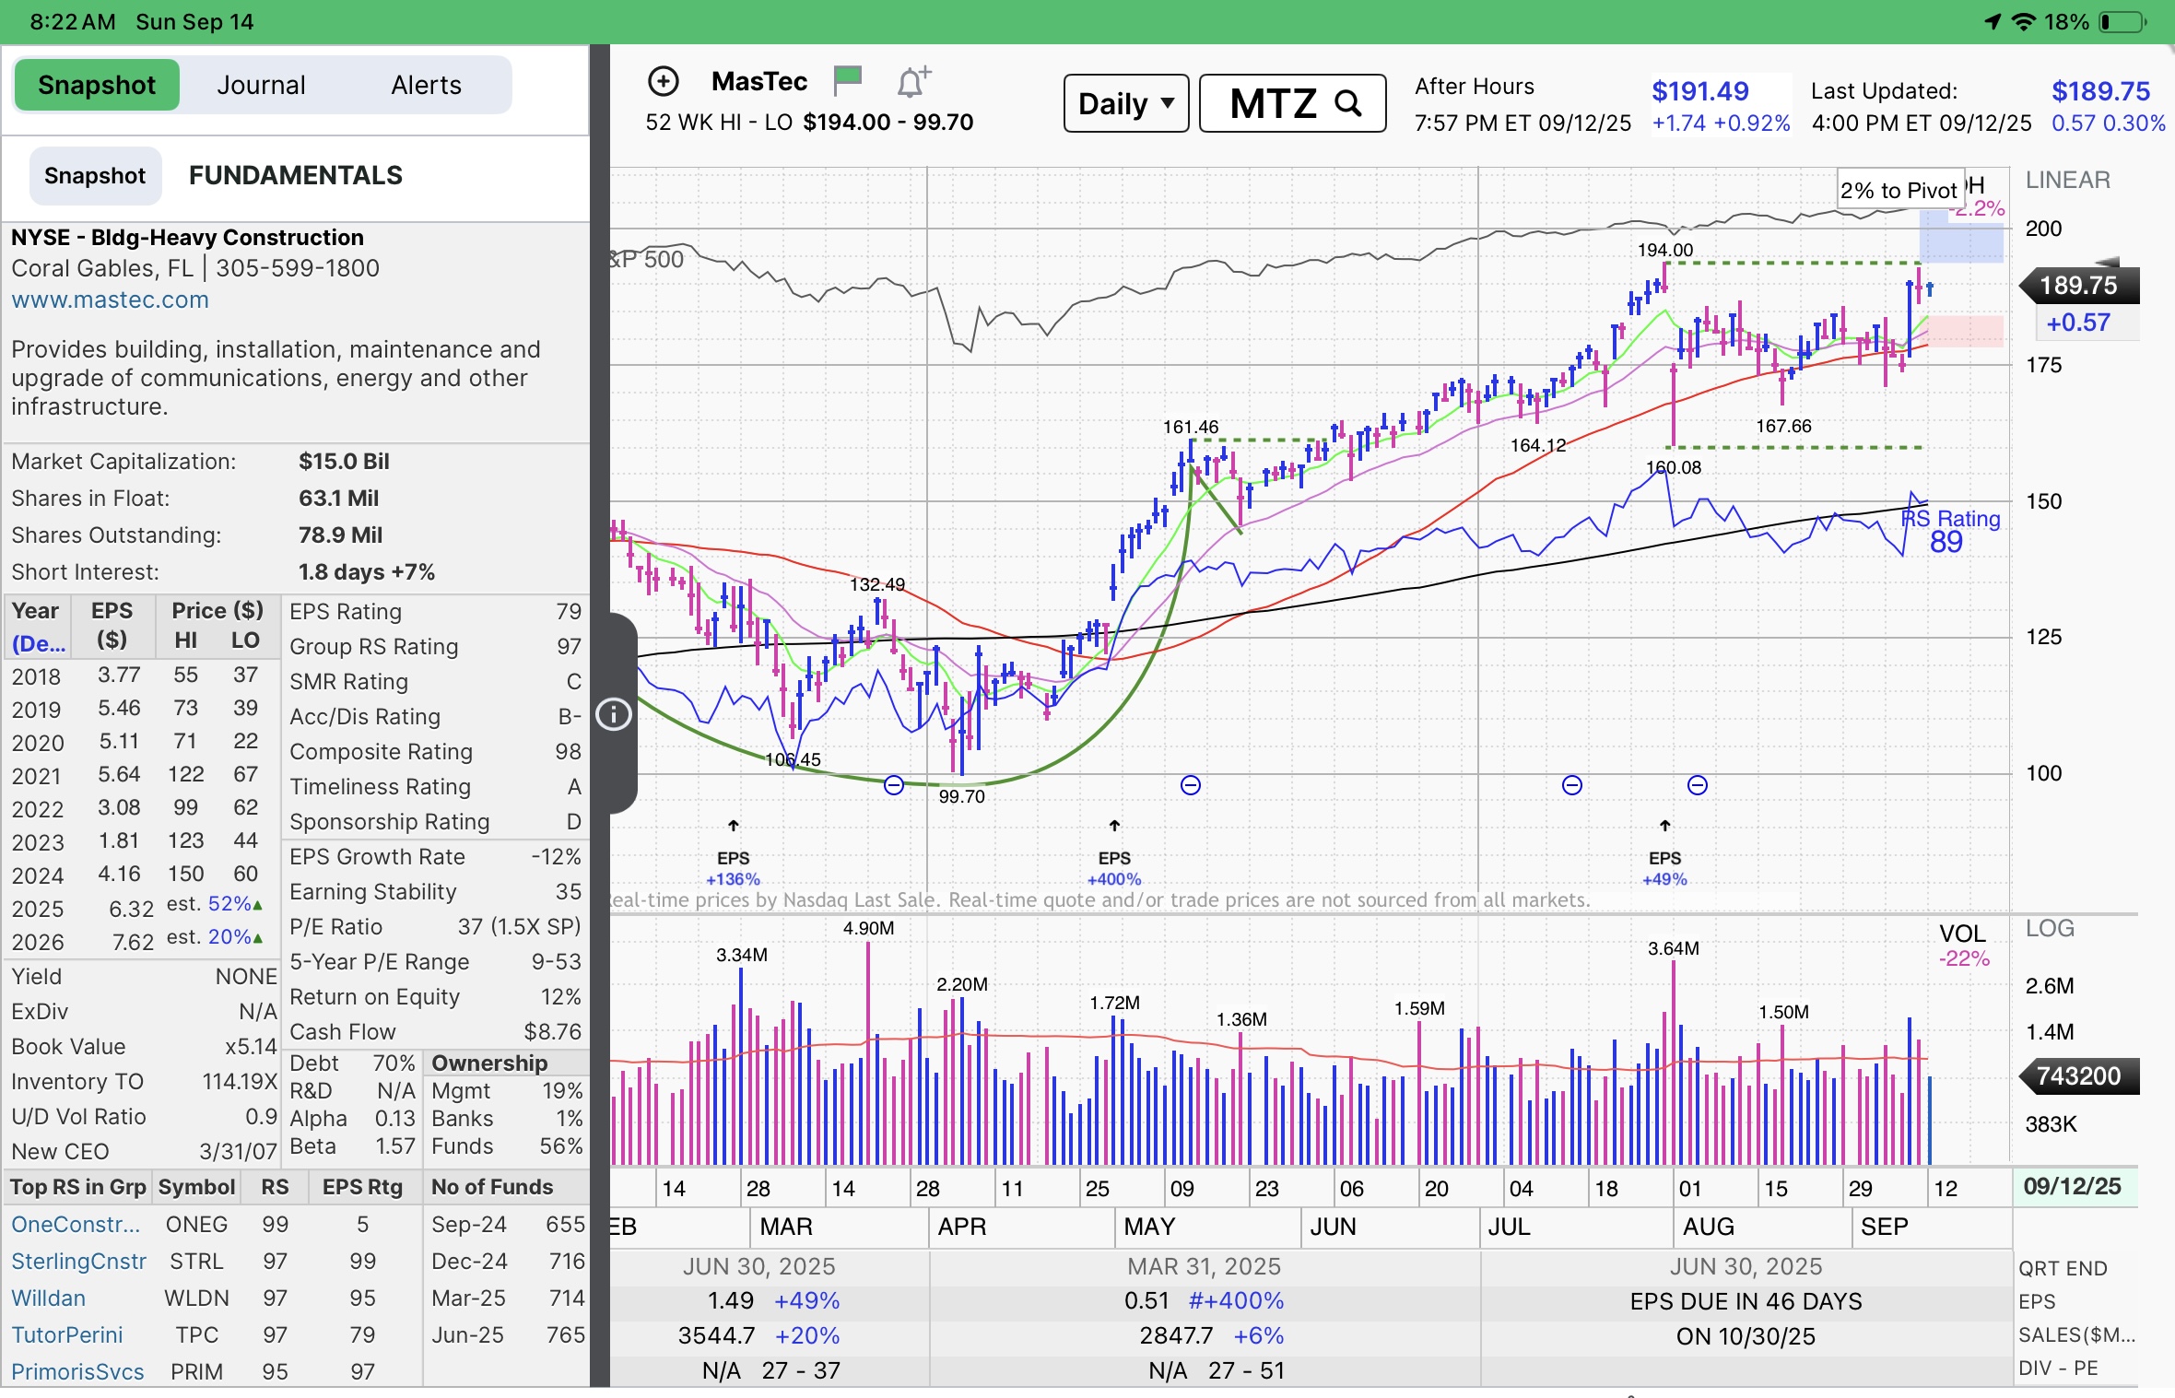Switch to the FUNDAMENTALS view
Image resolution: width=2175 pixels, height=1398 pixels.
tap(295, 175)
